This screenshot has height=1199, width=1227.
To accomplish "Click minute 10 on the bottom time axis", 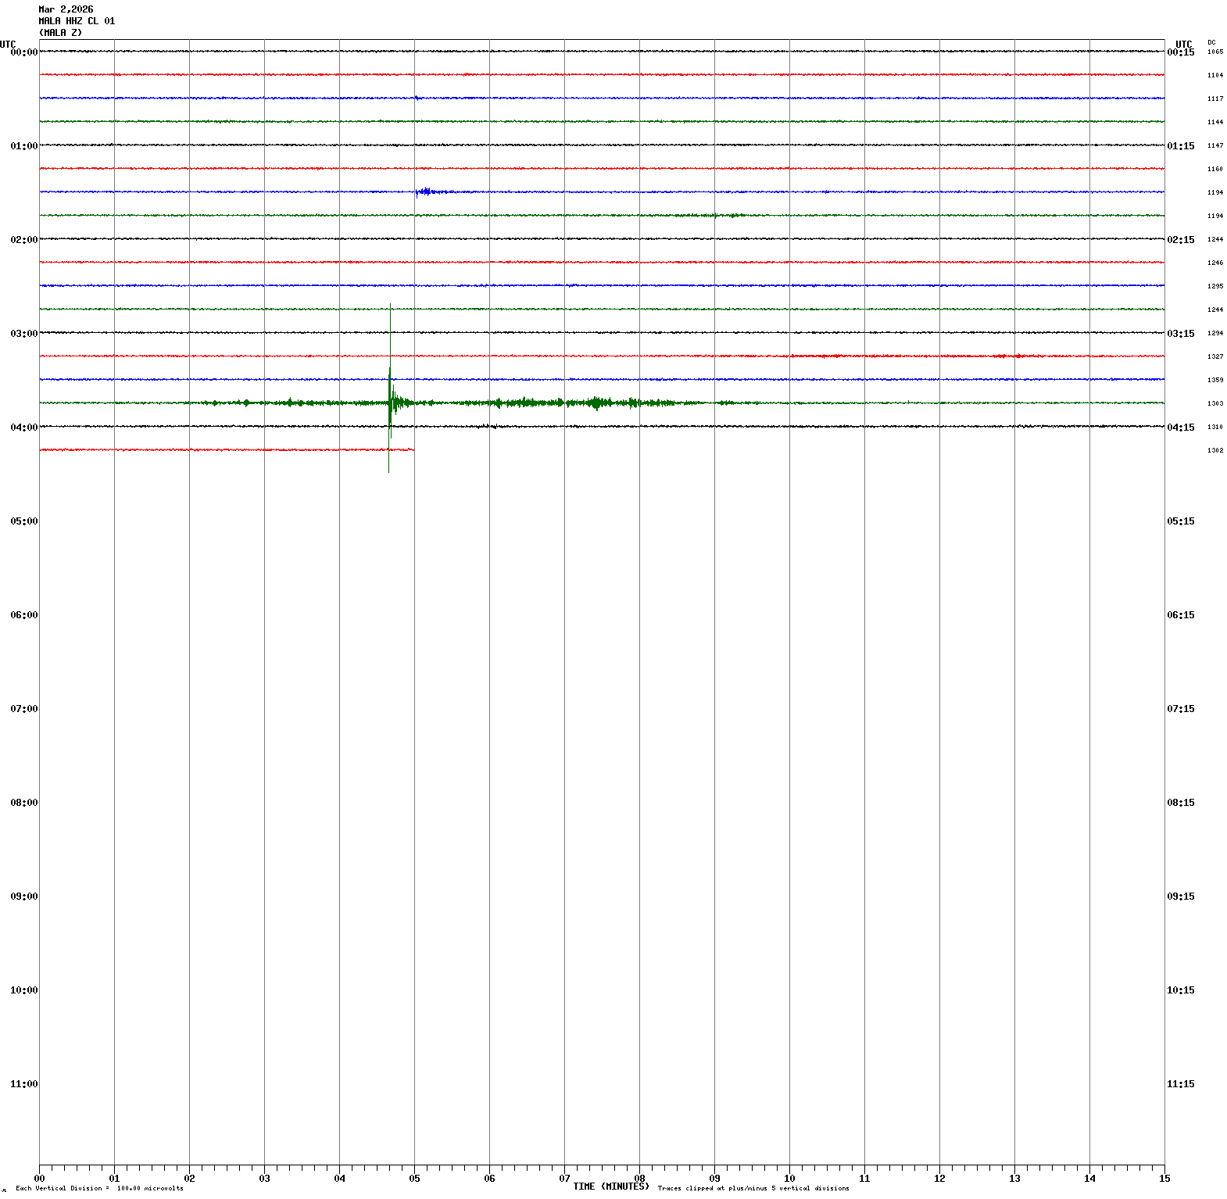I will point(789,1179).
